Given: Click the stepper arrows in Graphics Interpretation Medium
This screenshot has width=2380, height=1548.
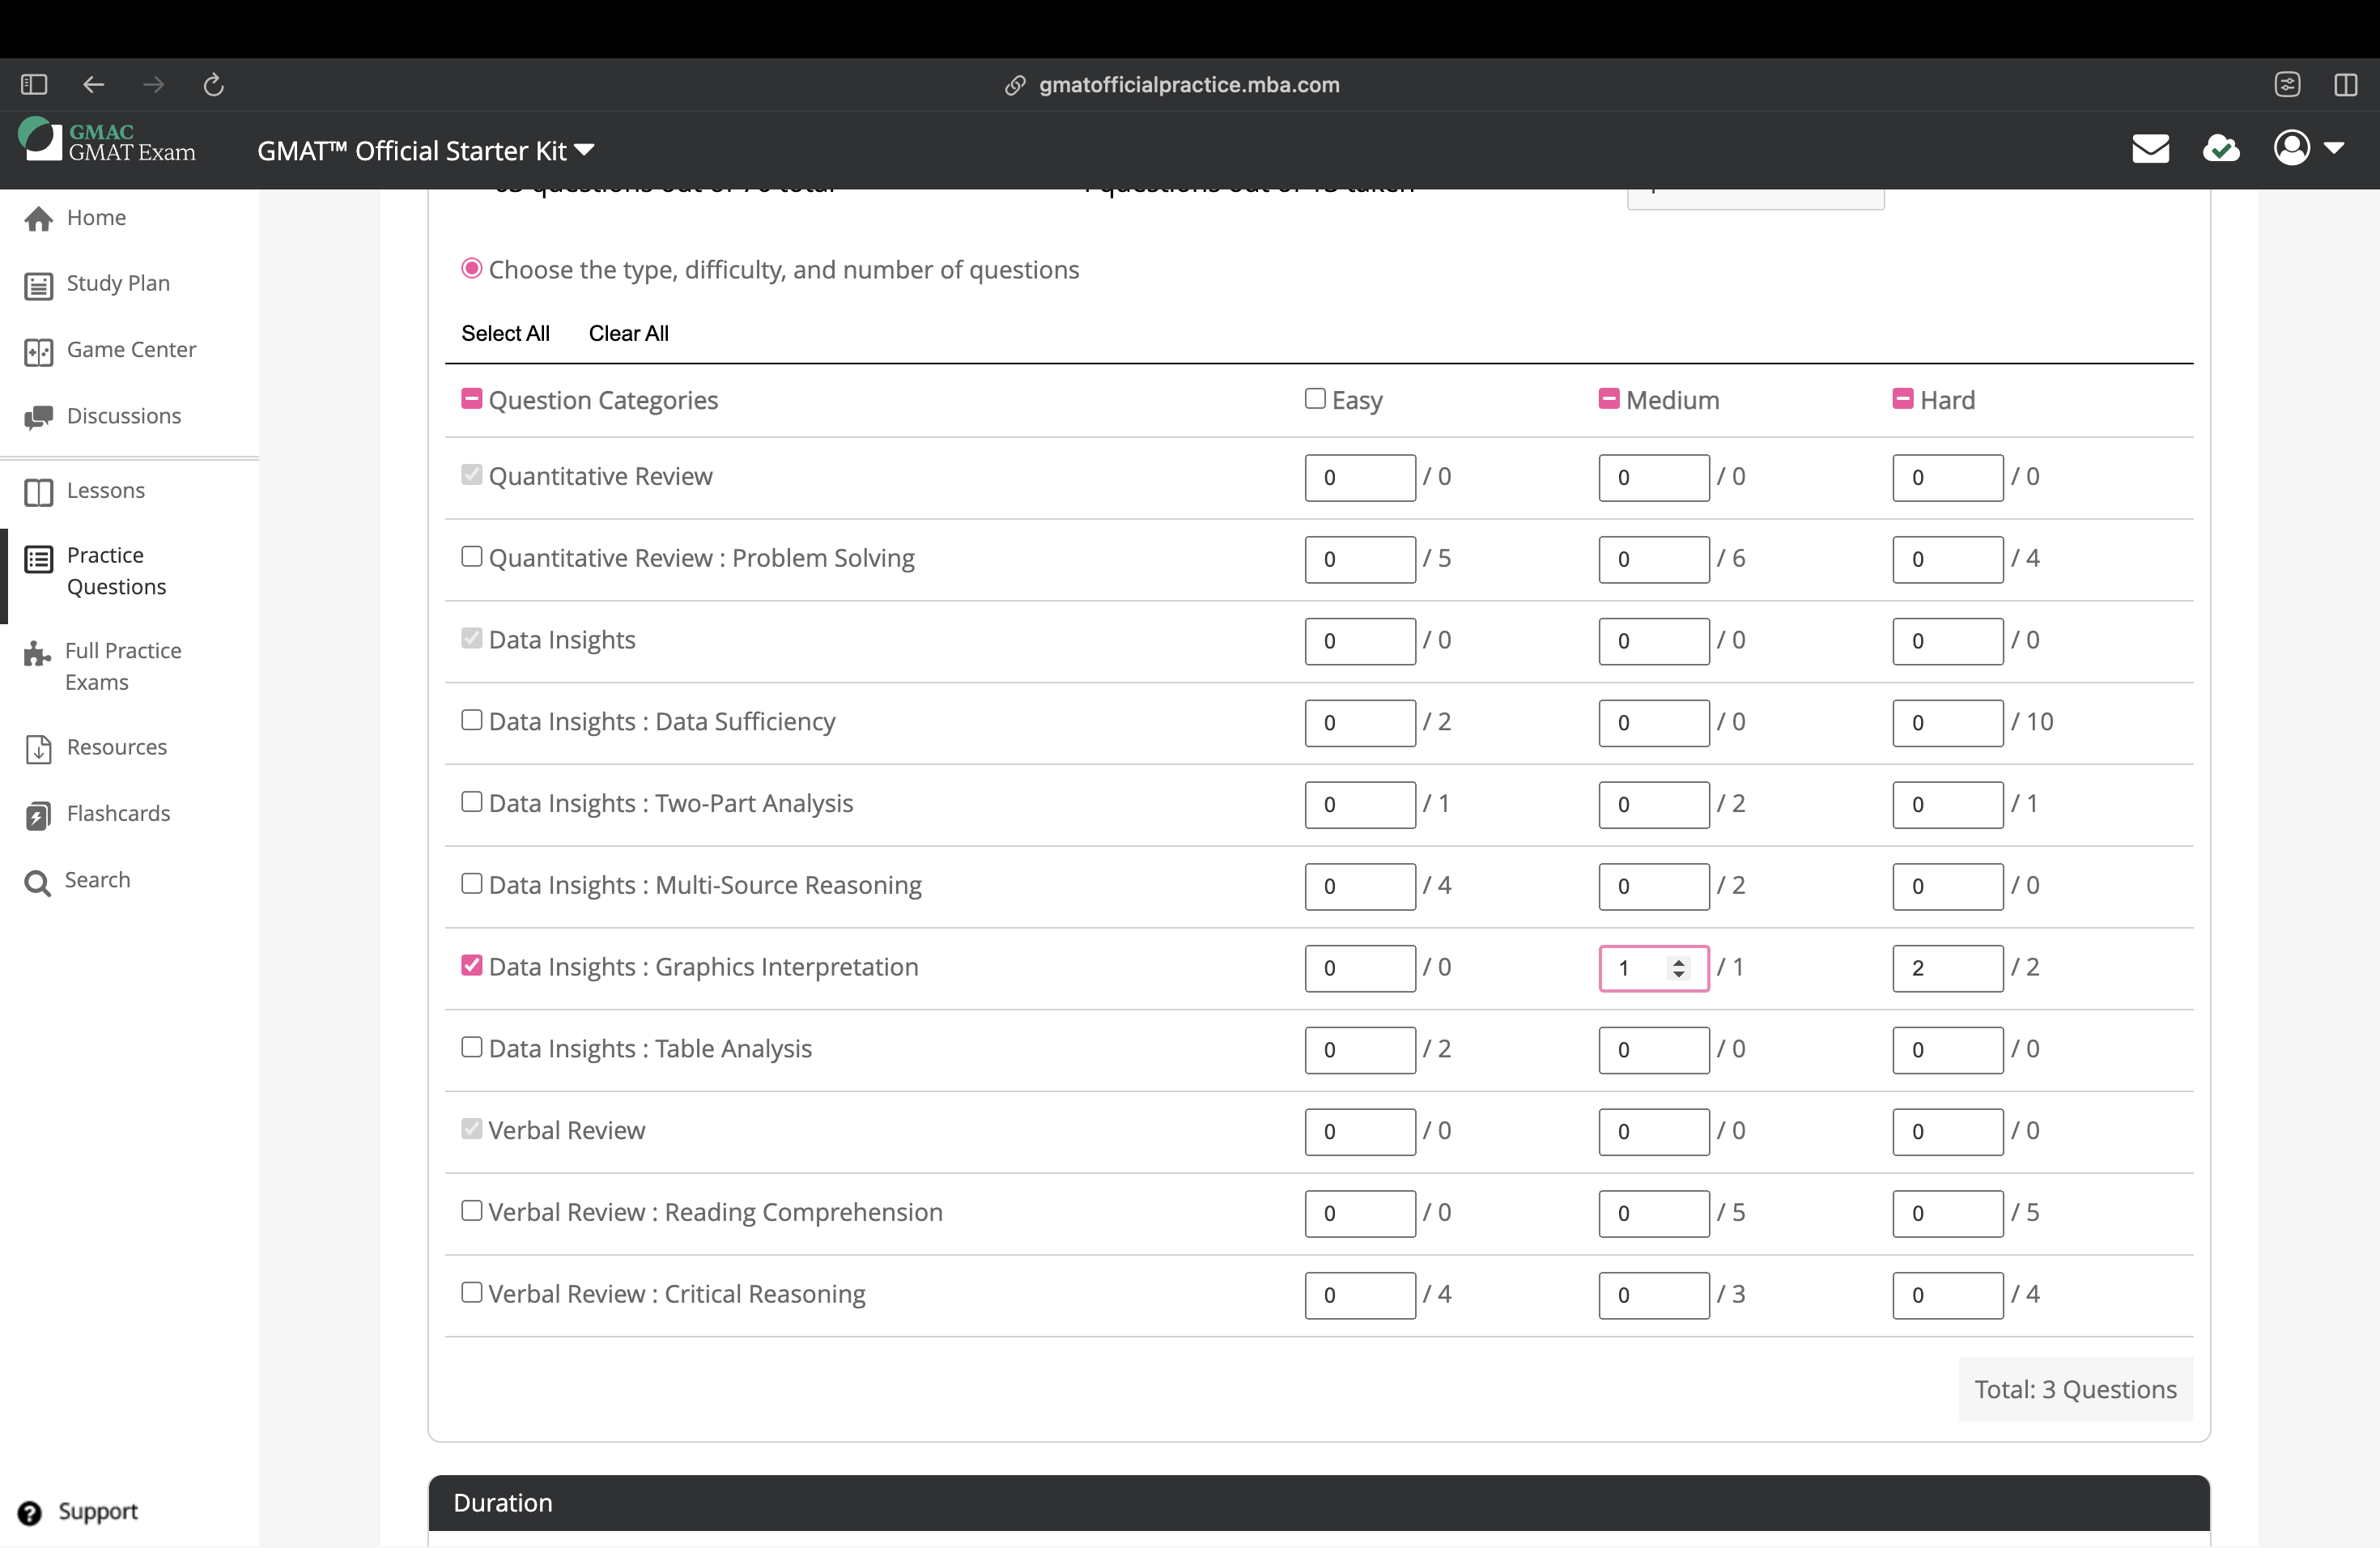Looking at the screenshot, I should [x=1678, y=968].
